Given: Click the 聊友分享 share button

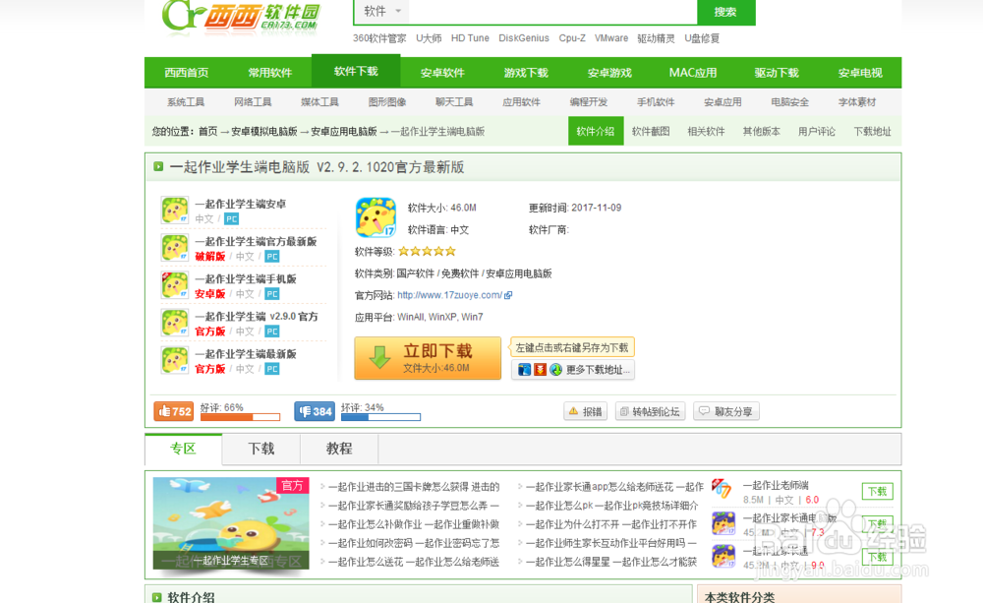Looking at the screenshot, I should (x=726, y=411).
